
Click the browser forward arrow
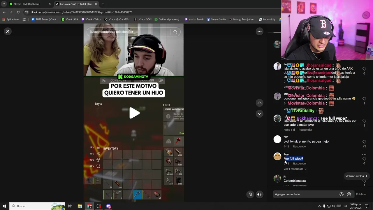[11, 12]
